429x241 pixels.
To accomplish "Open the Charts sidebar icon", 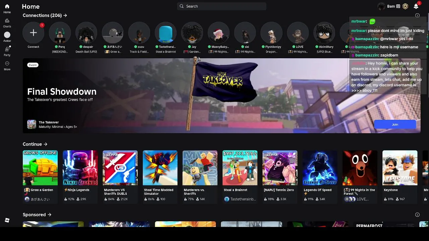I will coord(7,21).
